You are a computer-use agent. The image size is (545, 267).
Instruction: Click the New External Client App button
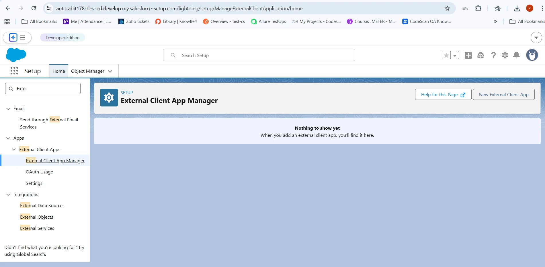(x=503, y=94)
